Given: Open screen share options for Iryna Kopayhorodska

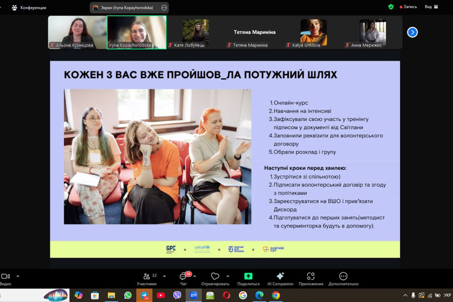Looking at the screenshot, I should (164, 8).
